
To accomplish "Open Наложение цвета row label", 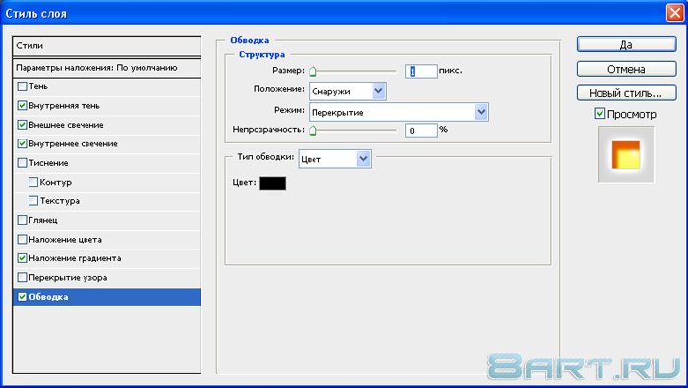I will (x=66, y=240).
